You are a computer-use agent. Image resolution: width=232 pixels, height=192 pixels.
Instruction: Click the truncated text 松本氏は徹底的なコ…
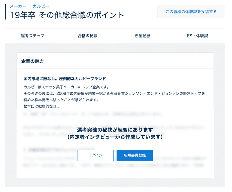point(42,106)
